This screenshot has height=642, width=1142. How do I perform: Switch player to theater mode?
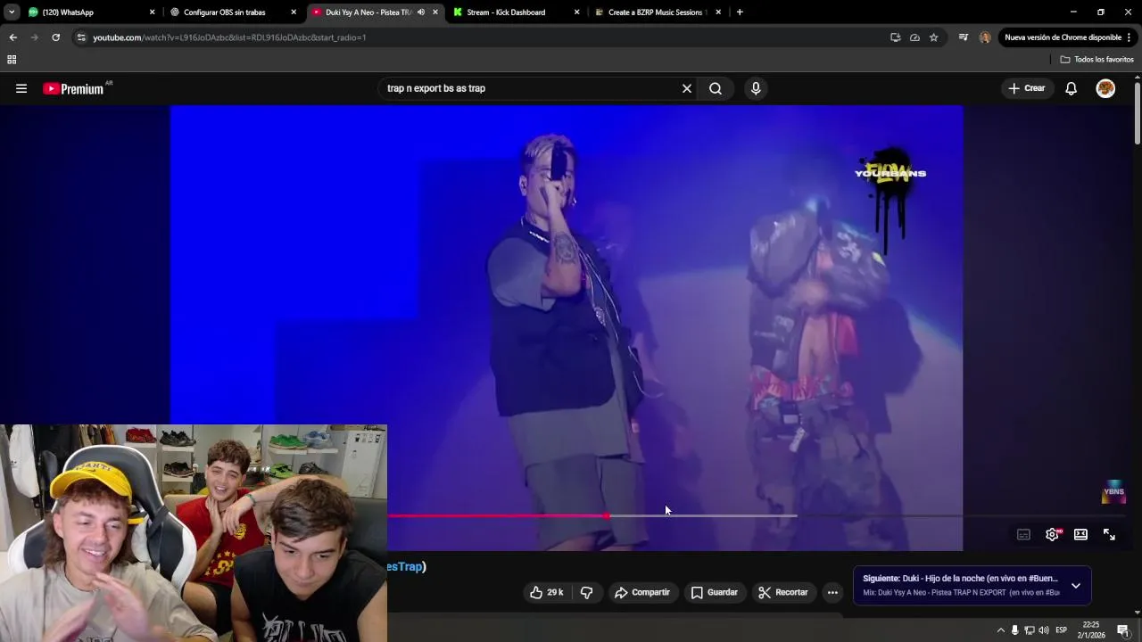click(x=1080, y=534)
